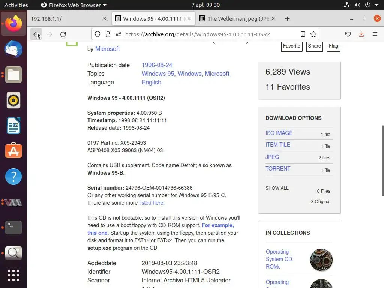Open the tracking protection shield icon
The height and width of the screenshot is (288, 384).
(97, 34)
